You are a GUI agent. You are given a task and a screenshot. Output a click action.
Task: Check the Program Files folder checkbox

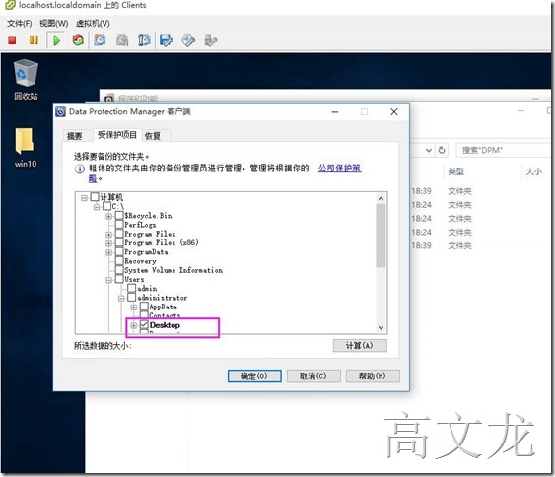click(x=119, y=234)
